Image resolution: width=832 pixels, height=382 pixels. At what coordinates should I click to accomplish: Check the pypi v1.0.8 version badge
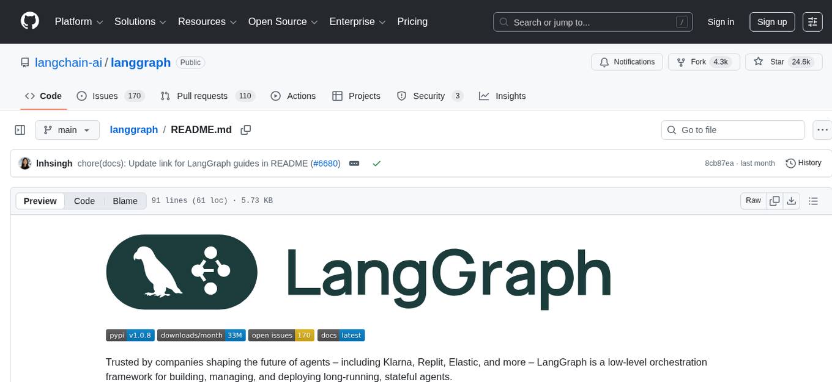pos(129,335)
